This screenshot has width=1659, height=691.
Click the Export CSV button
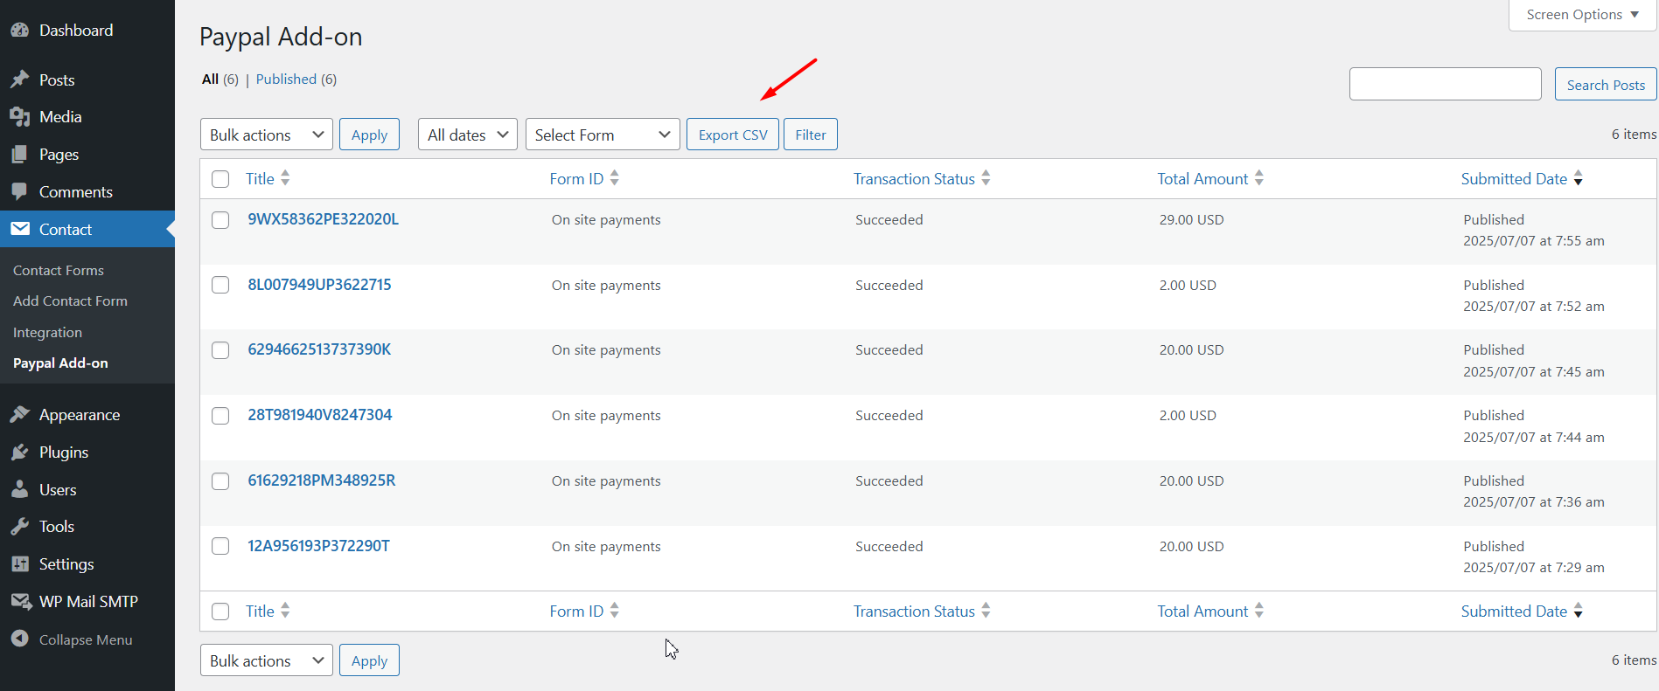click(733, 135)
